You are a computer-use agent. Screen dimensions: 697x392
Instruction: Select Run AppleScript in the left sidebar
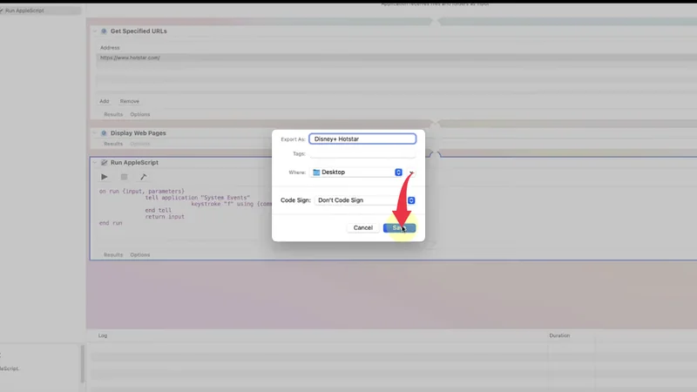28,10
